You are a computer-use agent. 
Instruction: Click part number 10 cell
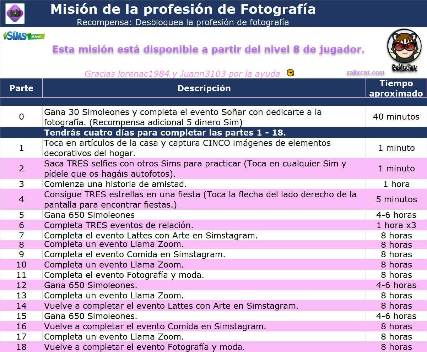point(21,265)
